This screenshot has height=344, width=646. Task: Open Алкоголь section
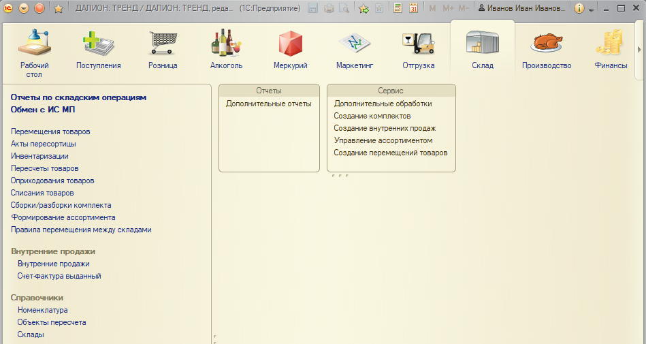(226, 50)
